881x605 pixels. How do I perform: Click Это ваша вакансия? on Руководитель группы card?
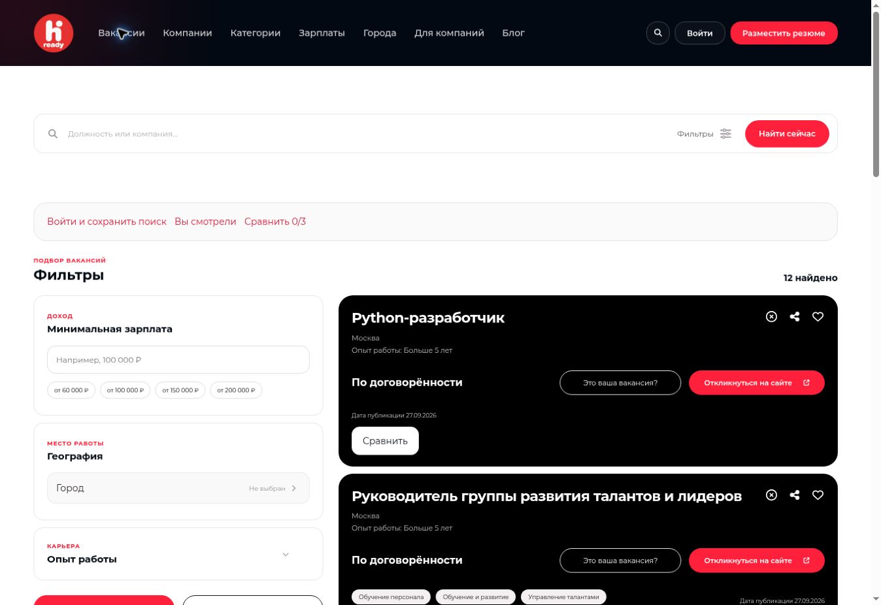(620, 561)
